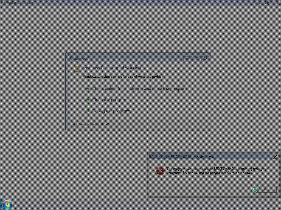Viewport: 281px width, 210px height.
Task: Click the red error icon in System Error dialog
Action: click(160, 171)
